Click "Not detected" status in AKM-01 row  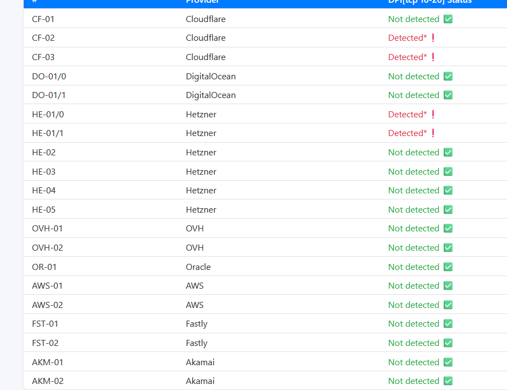coord(413,362)
